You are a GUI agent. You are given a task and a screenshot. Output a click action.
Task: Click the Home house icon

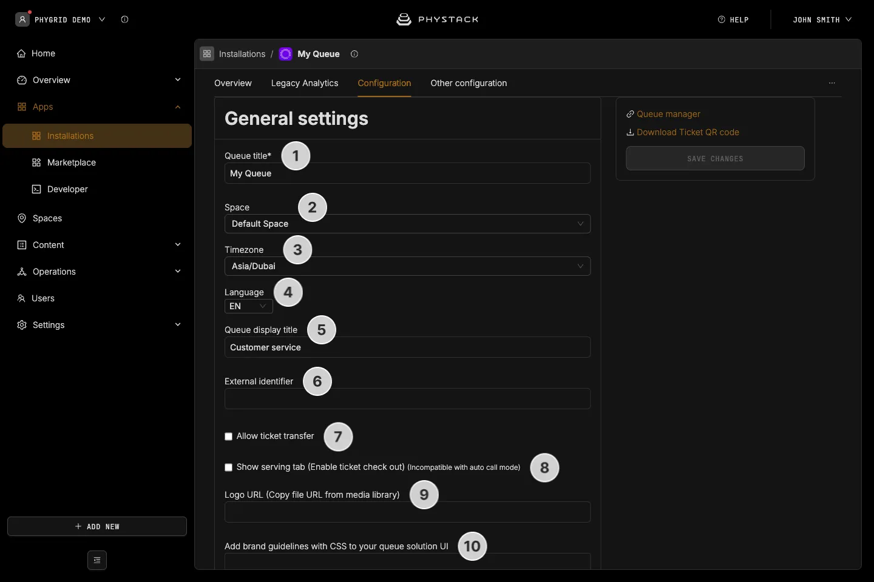click(x=22, y=53)
